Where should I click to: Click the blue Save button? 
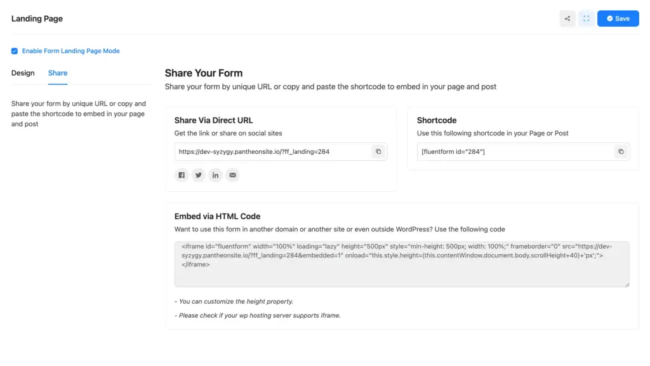pyautogui.click(x=618, y=18)
